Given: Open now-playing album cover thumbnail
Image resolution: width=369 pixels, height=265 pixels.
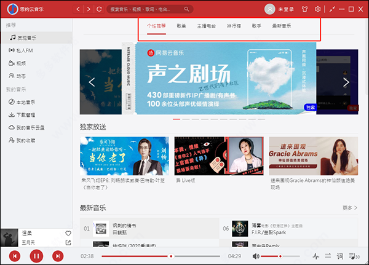Looking at the screenshot, I should point(9,238).
